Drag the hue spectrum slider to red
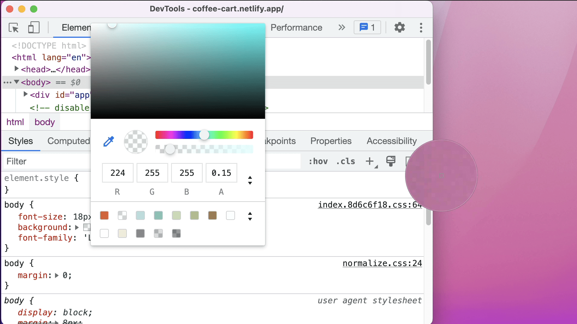The width and height of the screenshot is (577, 324). [x=157, y=135]
